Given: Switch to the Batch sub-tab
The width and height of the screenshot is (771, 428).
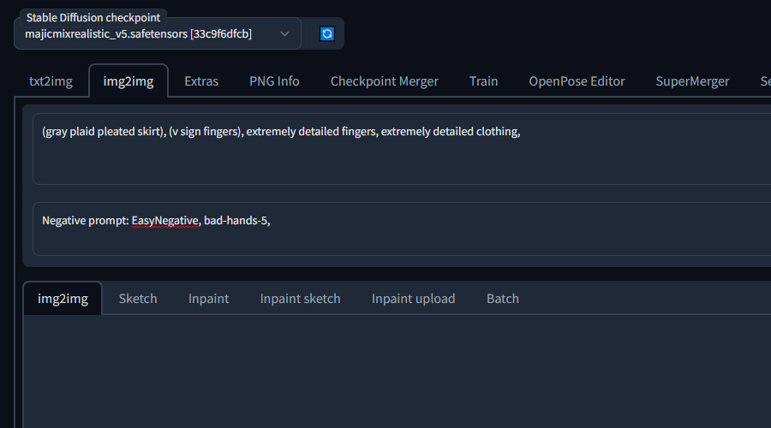Looking at the screenshot, I should click(x=503, y=298).
